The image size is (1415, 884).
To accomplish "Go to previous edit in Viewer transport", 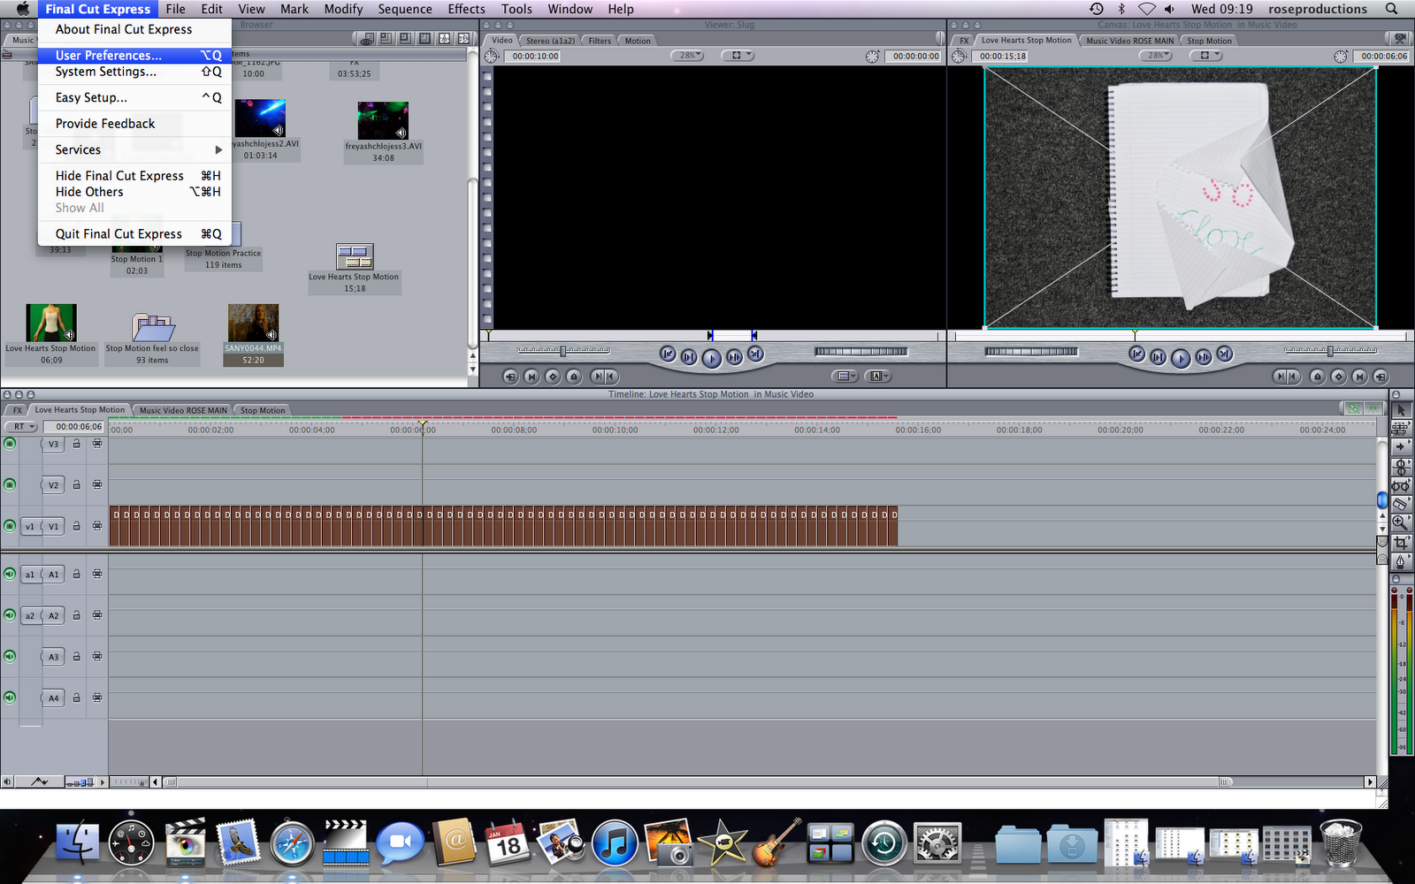I will [668, 354].
